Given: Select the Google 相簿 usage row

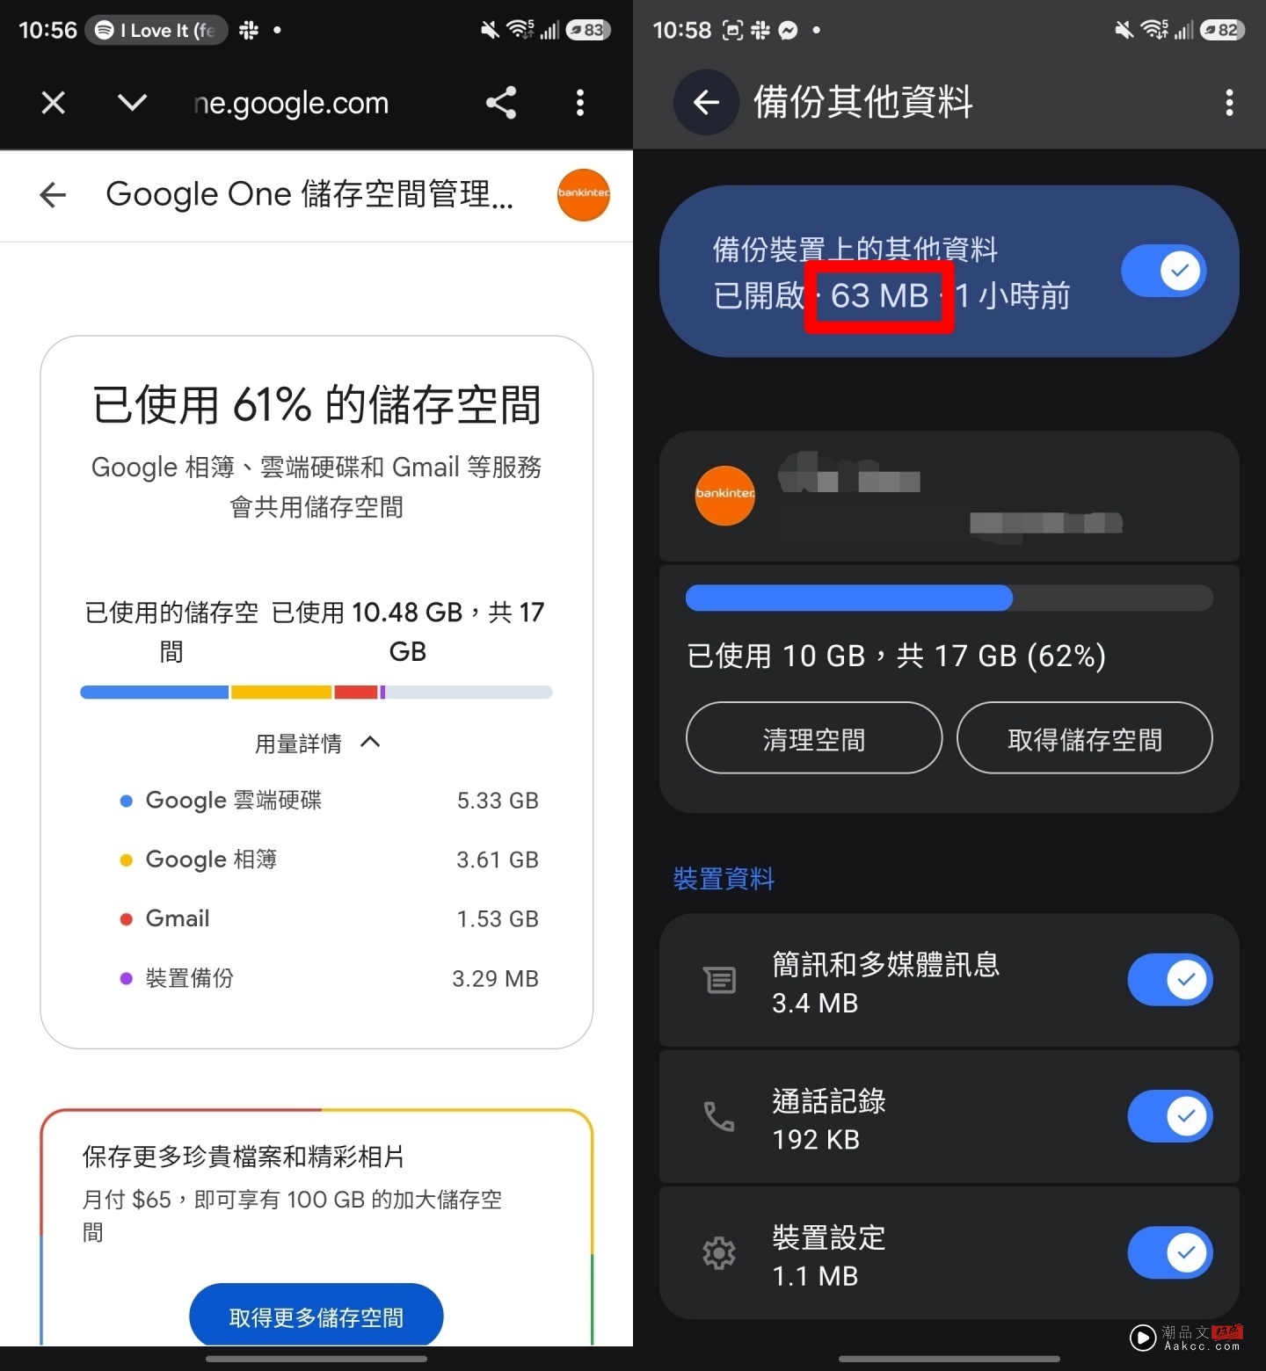Looking at the screenshot, I should coord(329,859).
